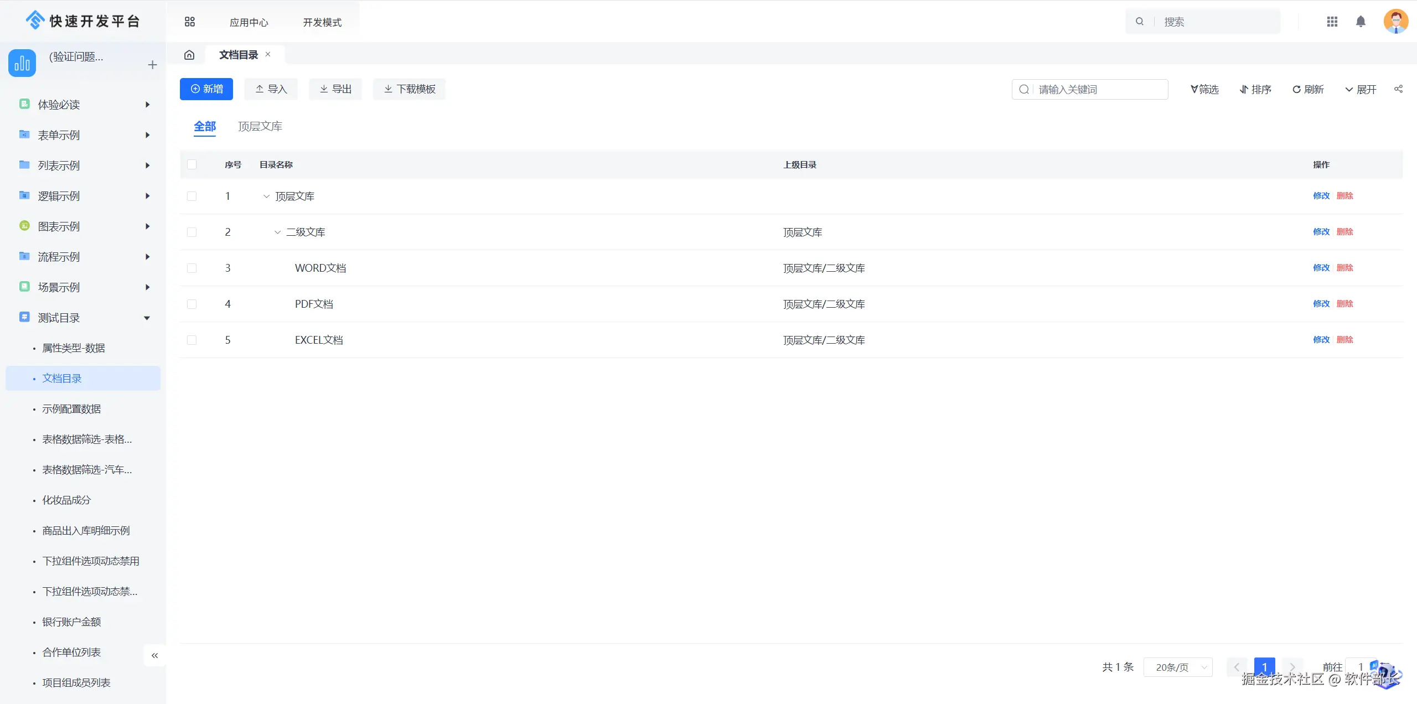Click the 新增 button
1417x704 pixels.
coord(206,89)
